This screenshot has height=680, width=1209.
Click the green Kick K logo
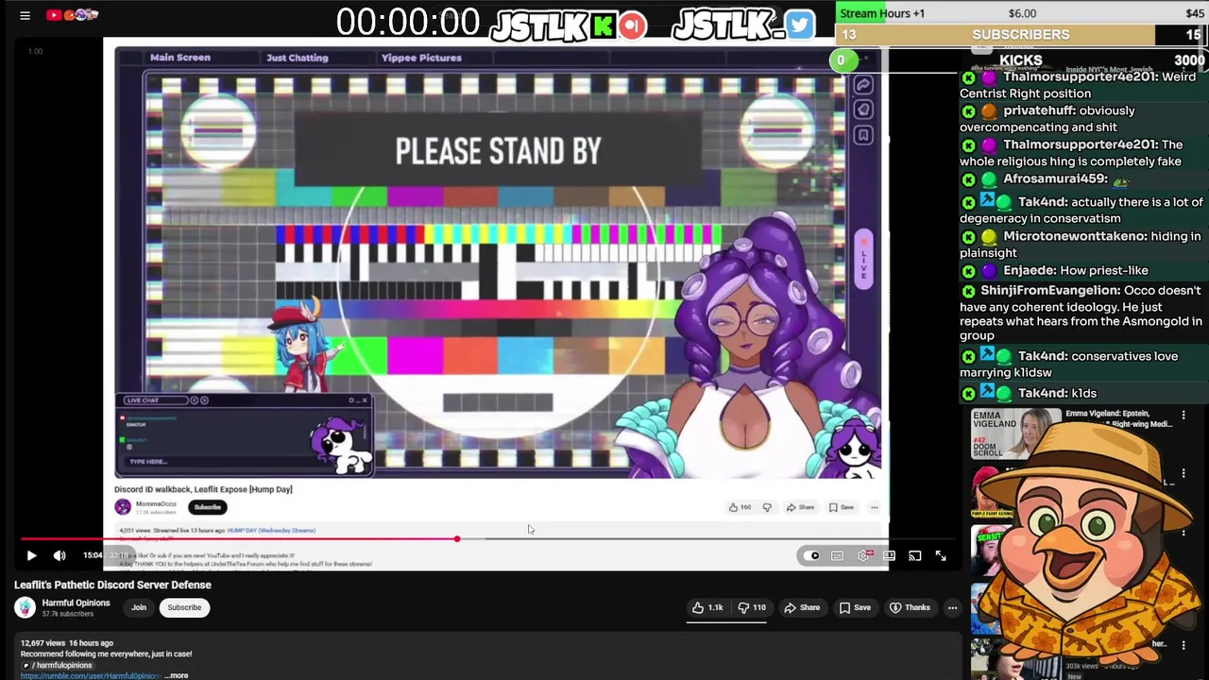coord(603,25)
